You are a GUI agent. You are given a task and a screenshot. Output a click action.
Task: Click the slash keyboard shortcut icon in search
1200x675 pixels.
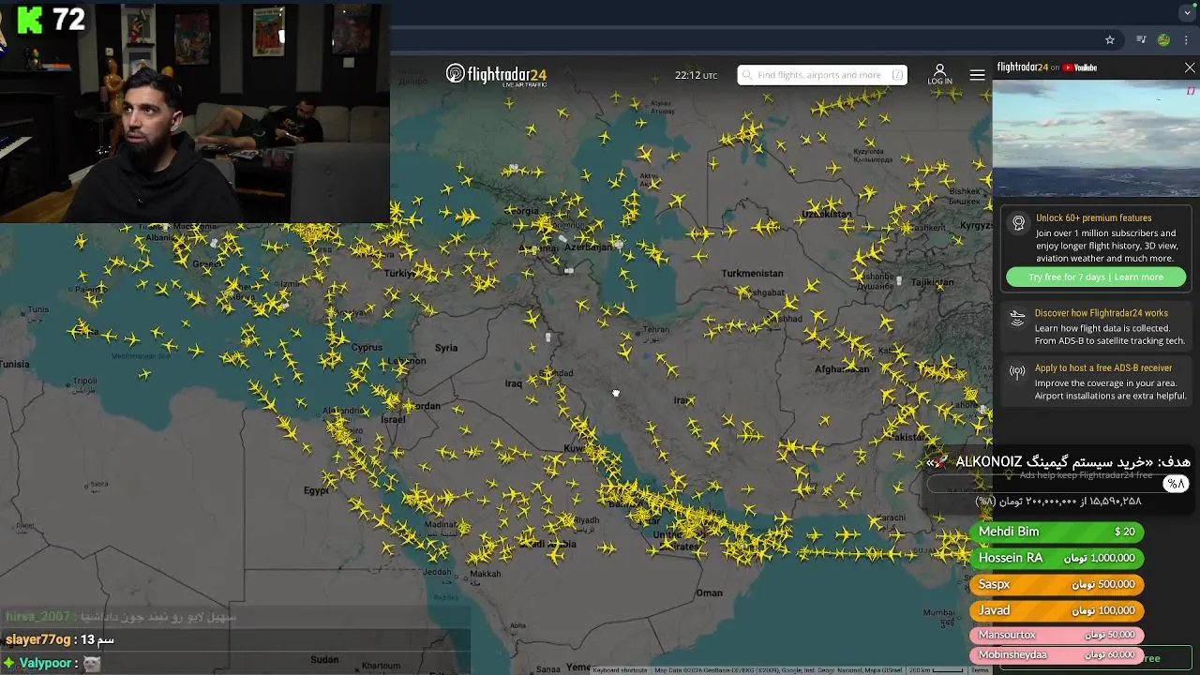[897, 75]
